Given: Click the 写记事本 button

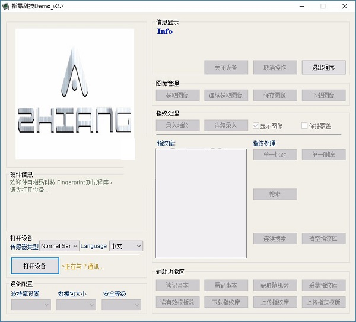Looking at the screenshot, I should [x=226, y=285].
